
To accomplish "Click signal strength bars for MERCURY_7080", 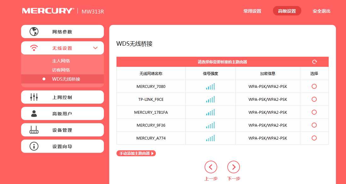I will 211,86.
